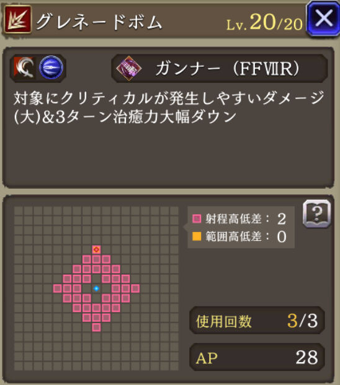Tap the purple job diamond icon

[129, 68]
